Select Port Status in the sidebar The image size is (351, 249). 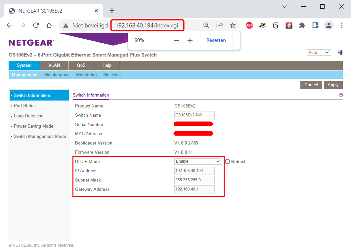click(25, 106)
